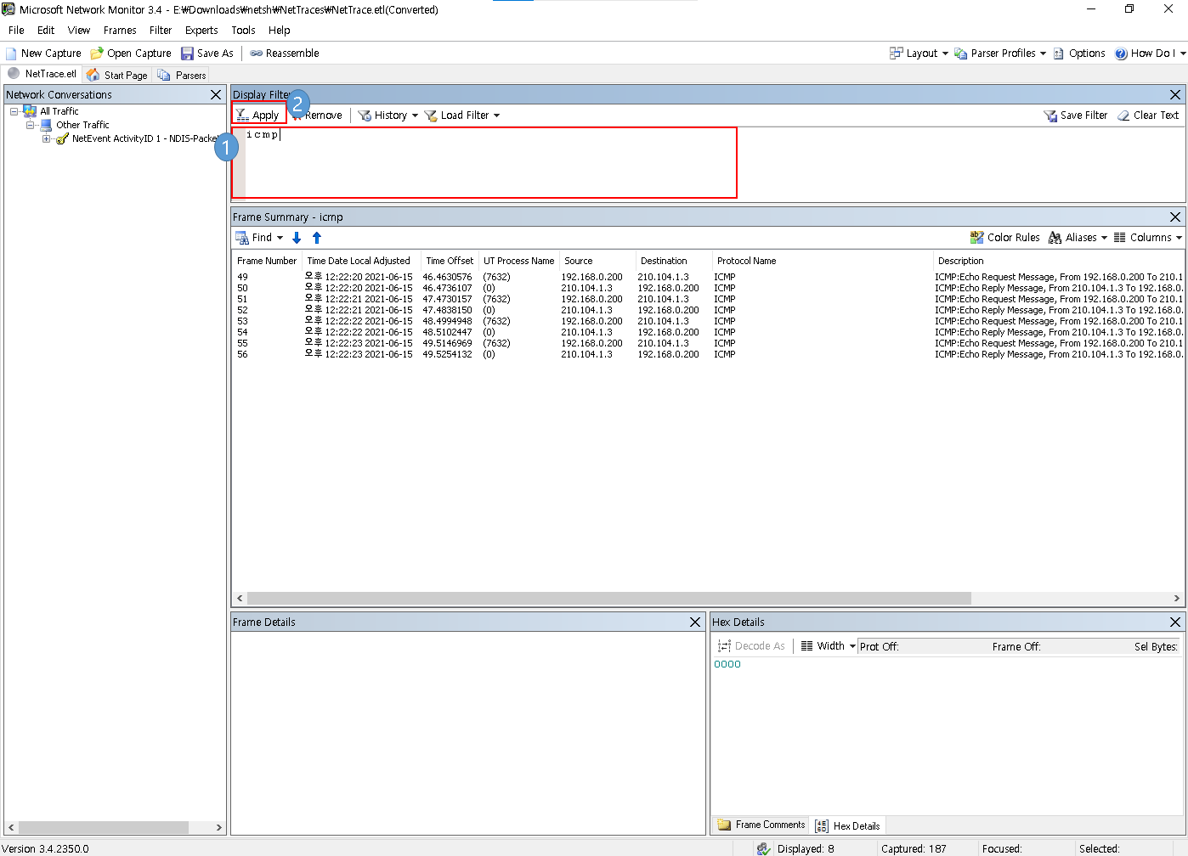Switch to the NetTrace.etl tab
This screenshot has height=856, width=1188.
click(42, 74)
